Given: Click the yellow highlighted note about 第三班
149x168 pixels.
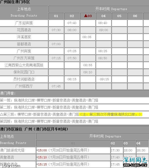Looking at the screenshot, I should coord(111,114).
